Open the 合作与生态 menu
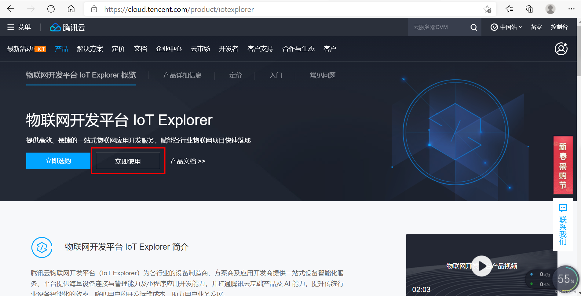This screenshot has width=581, height=296. tap(298, 49)
